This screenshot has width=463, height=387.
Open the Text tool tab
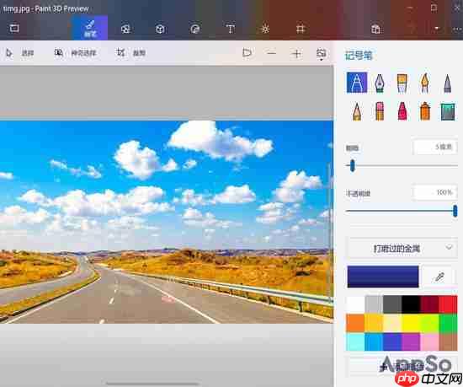(x=230, y=29)
